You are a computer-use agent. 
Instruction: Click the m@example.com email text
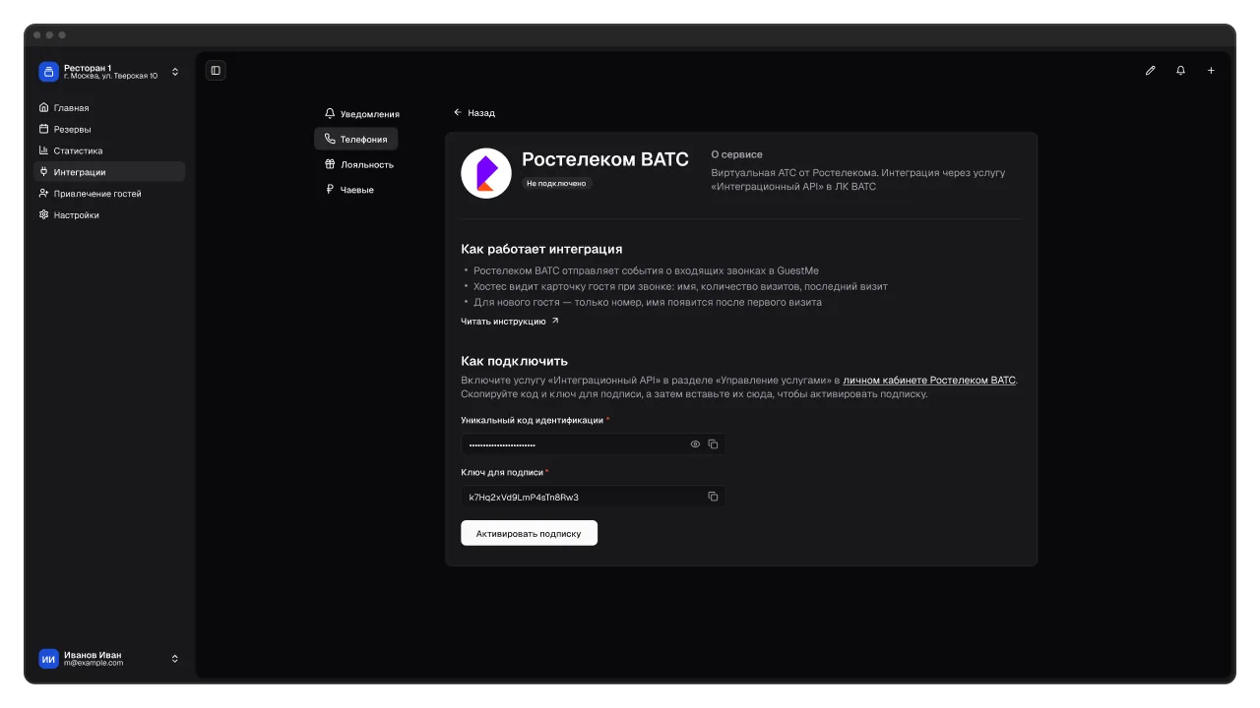pyautogui.click(x=94, y=664)
